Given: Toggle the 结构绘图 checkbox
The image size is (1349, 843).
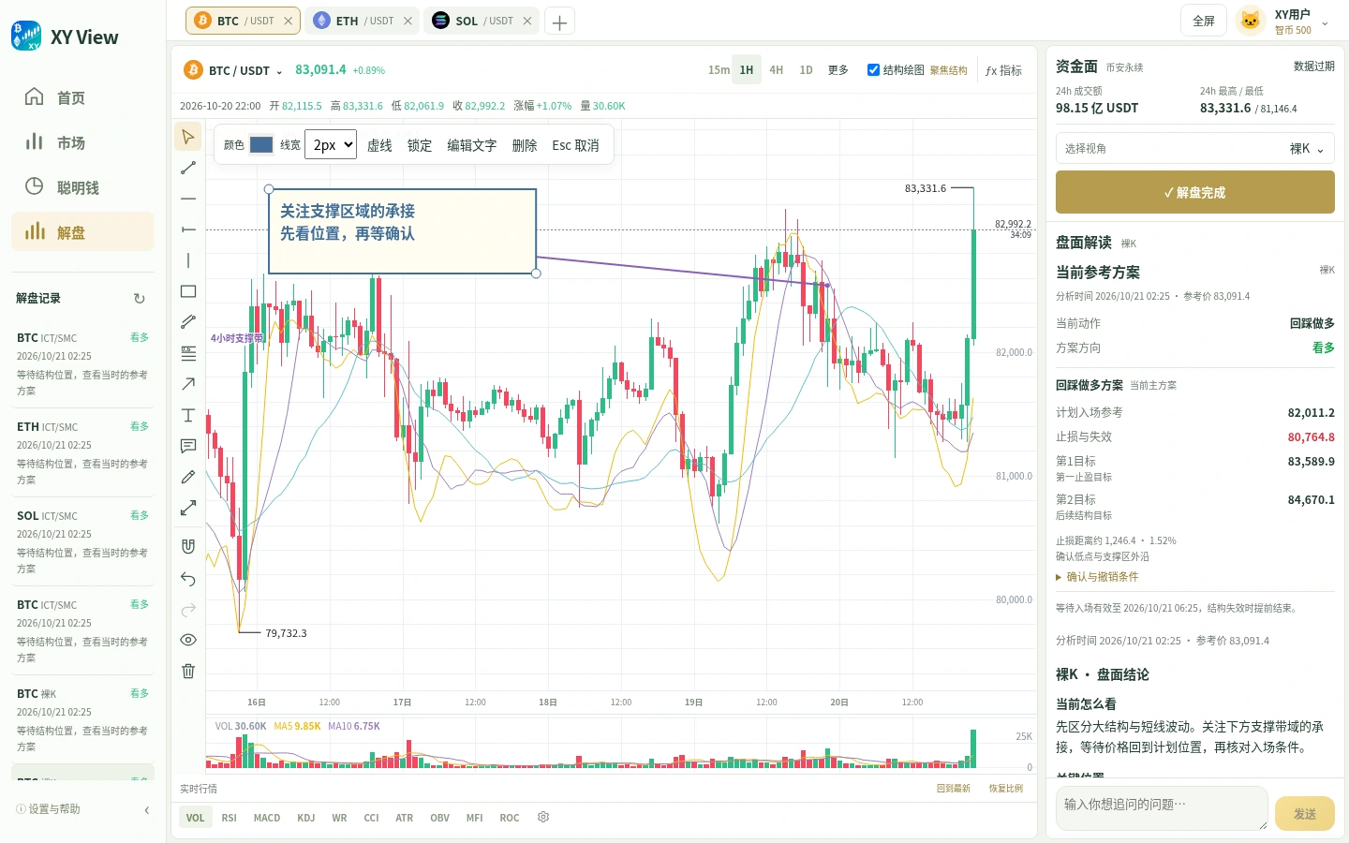Looking at the screenshot, I should pos(873,69).
